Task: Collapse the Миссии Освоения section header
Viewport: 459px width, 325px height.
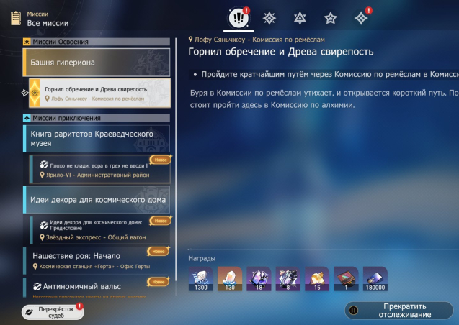Action: [x=97, y=42]
